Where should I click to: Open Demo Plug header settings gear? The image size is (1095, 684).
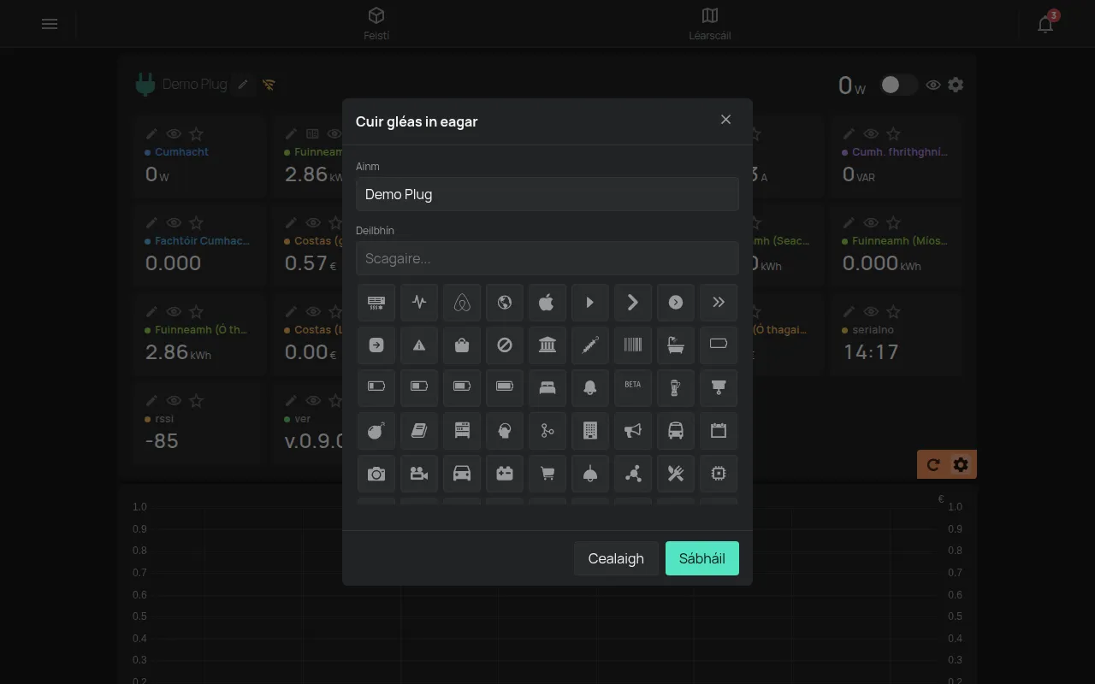pos(956,85)
